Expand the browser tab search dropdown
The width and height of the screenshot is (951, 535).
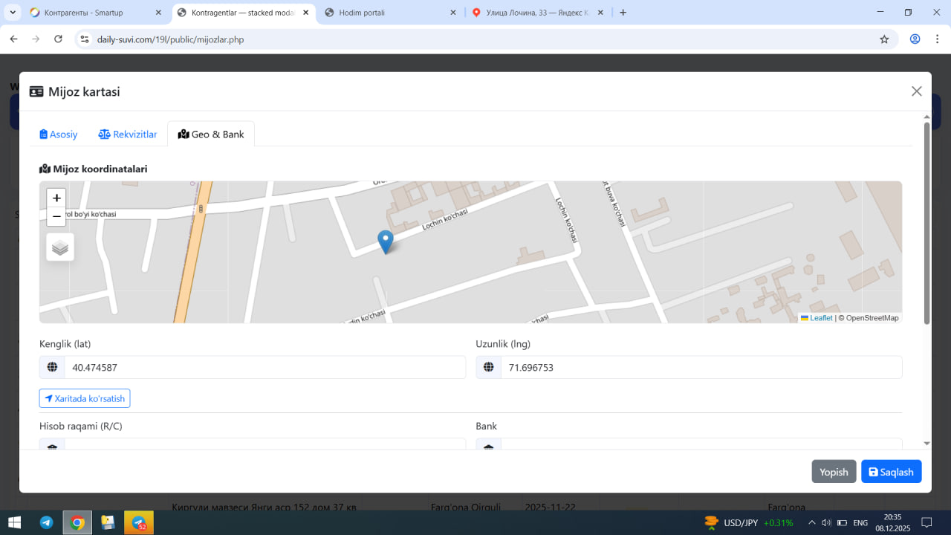click(x=13, y=13)
